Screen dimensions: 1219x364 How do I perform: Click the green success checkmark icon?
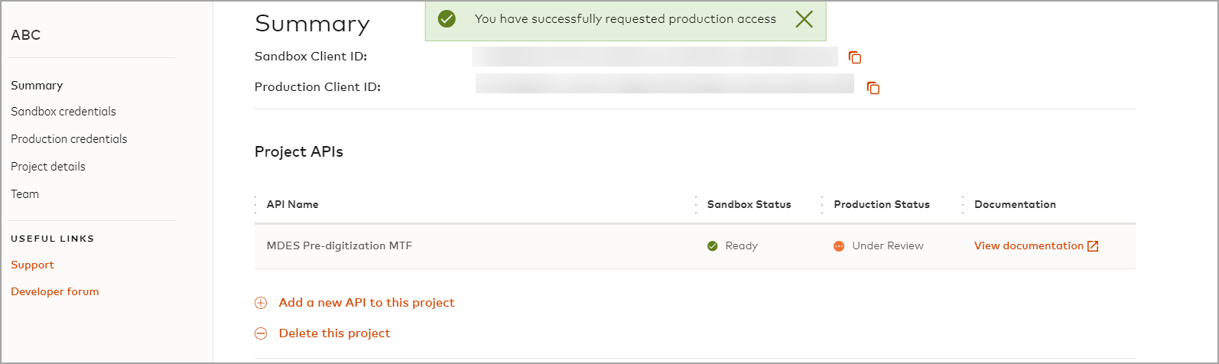pyautogui.click(x=447, y=19)
